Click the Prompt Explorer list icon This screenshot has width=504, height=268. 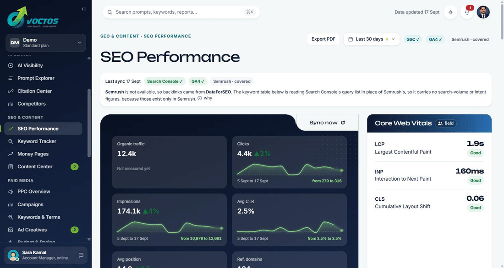11,78
